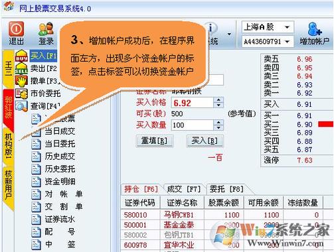Viewport: 334px width, 252px height.
Task: Decrease 买入数量 with down arrow
Action: [x=218, y=128]
